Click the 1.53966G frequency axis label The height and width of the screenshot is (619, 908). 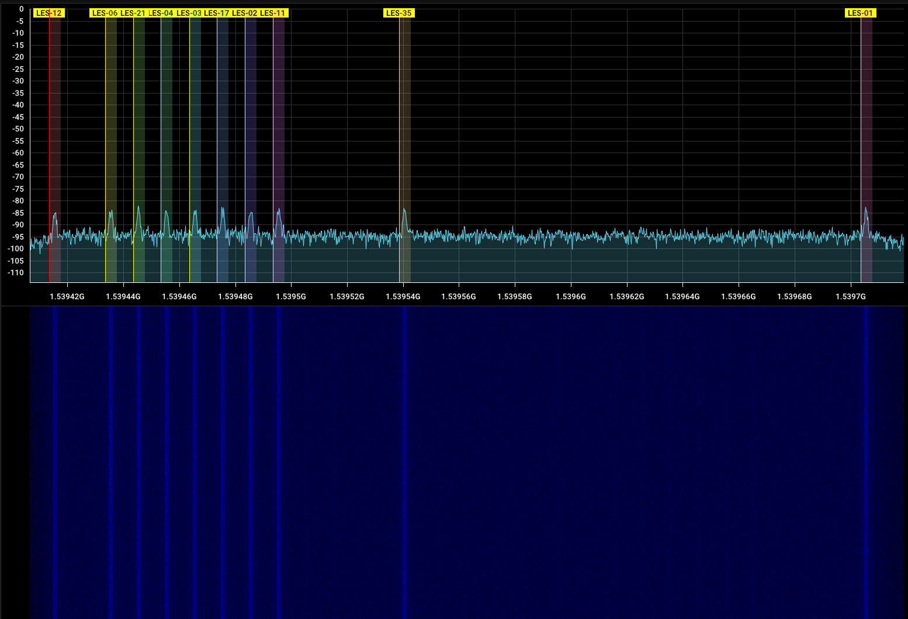point(739,296)
